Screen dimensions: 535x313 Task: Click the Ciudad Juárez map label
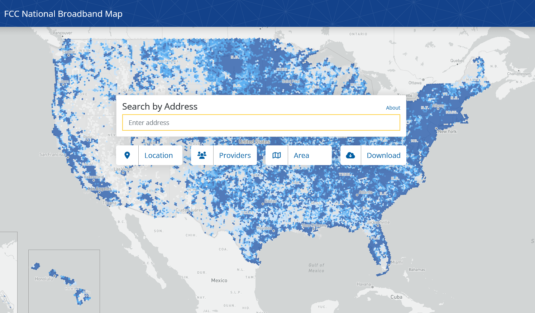pyautogui.click(x=189, y=210)
